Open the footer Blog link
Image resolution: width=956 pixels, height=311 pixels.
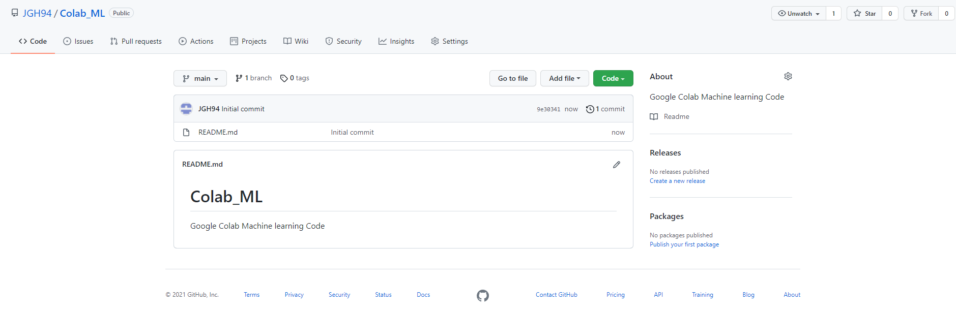[x=748, y=295]
